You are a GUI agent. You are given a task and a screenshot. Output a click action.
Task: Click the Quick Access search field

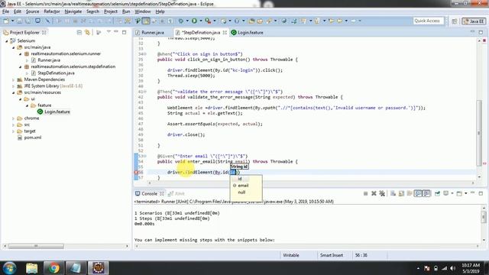pyautogui.click(x=428, y=21)
